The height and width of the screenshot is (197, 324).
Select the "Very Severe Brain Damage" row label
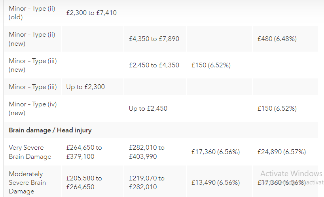coord(30,152)
